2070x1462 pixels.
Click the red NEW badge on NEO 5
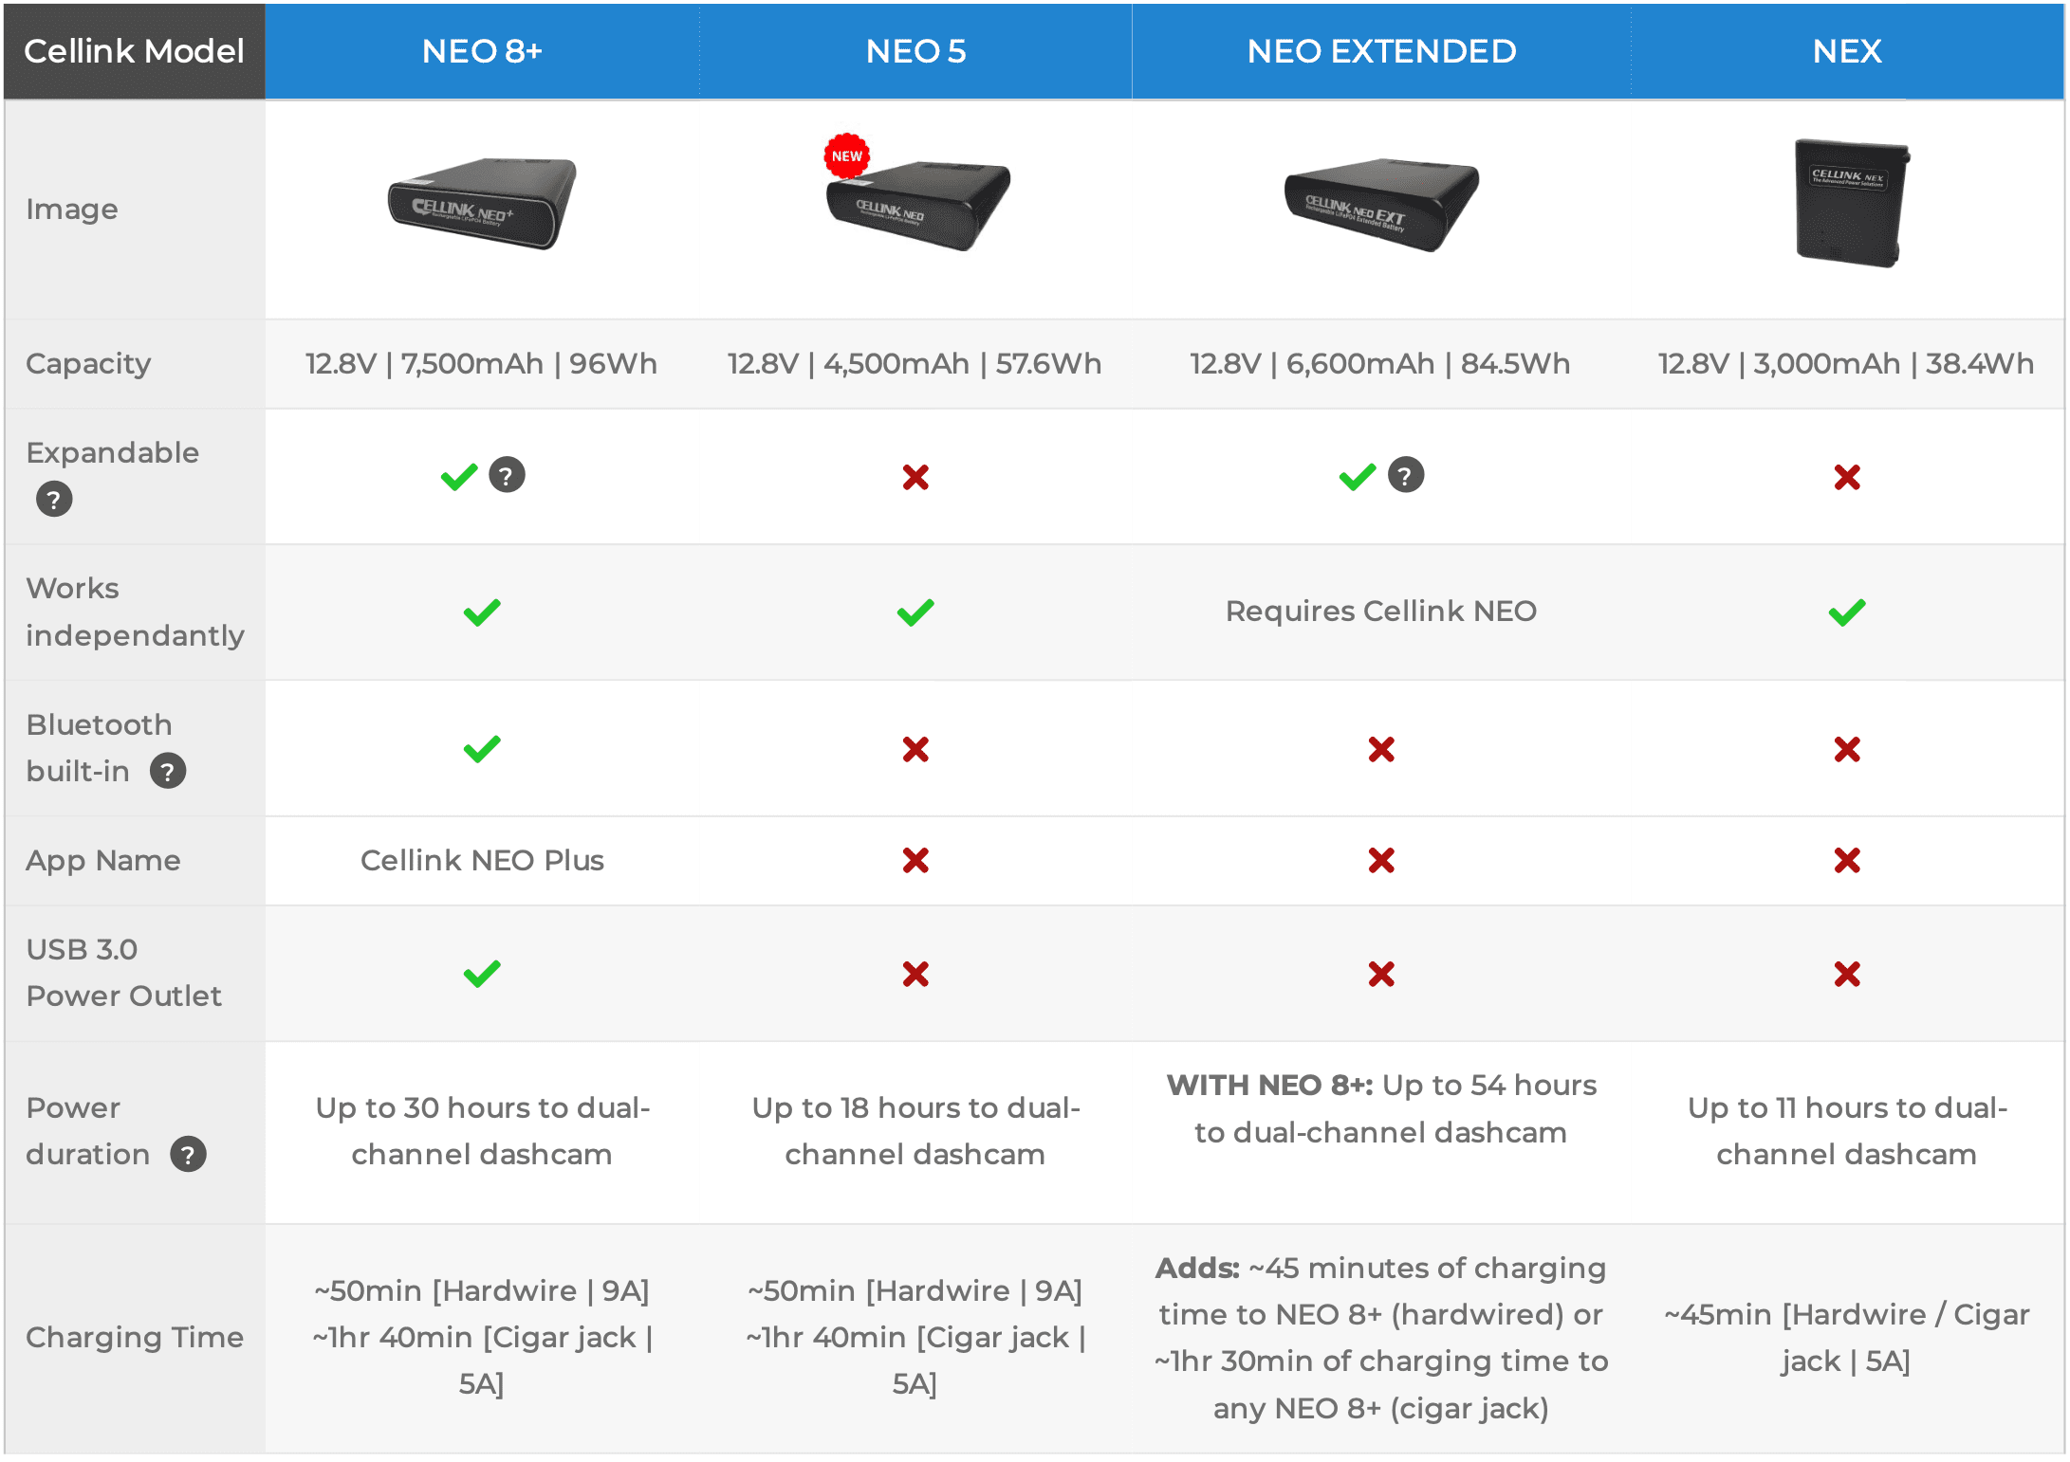[x=846, y=155]
